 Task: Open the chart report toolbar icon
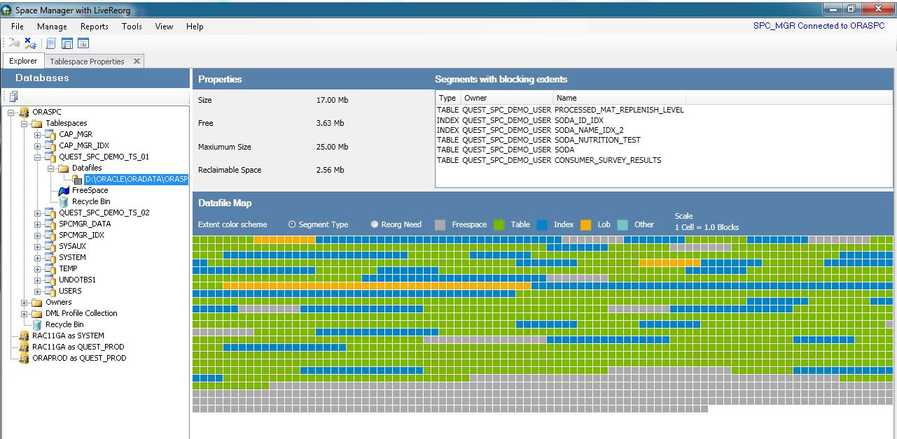coord(83,43)
